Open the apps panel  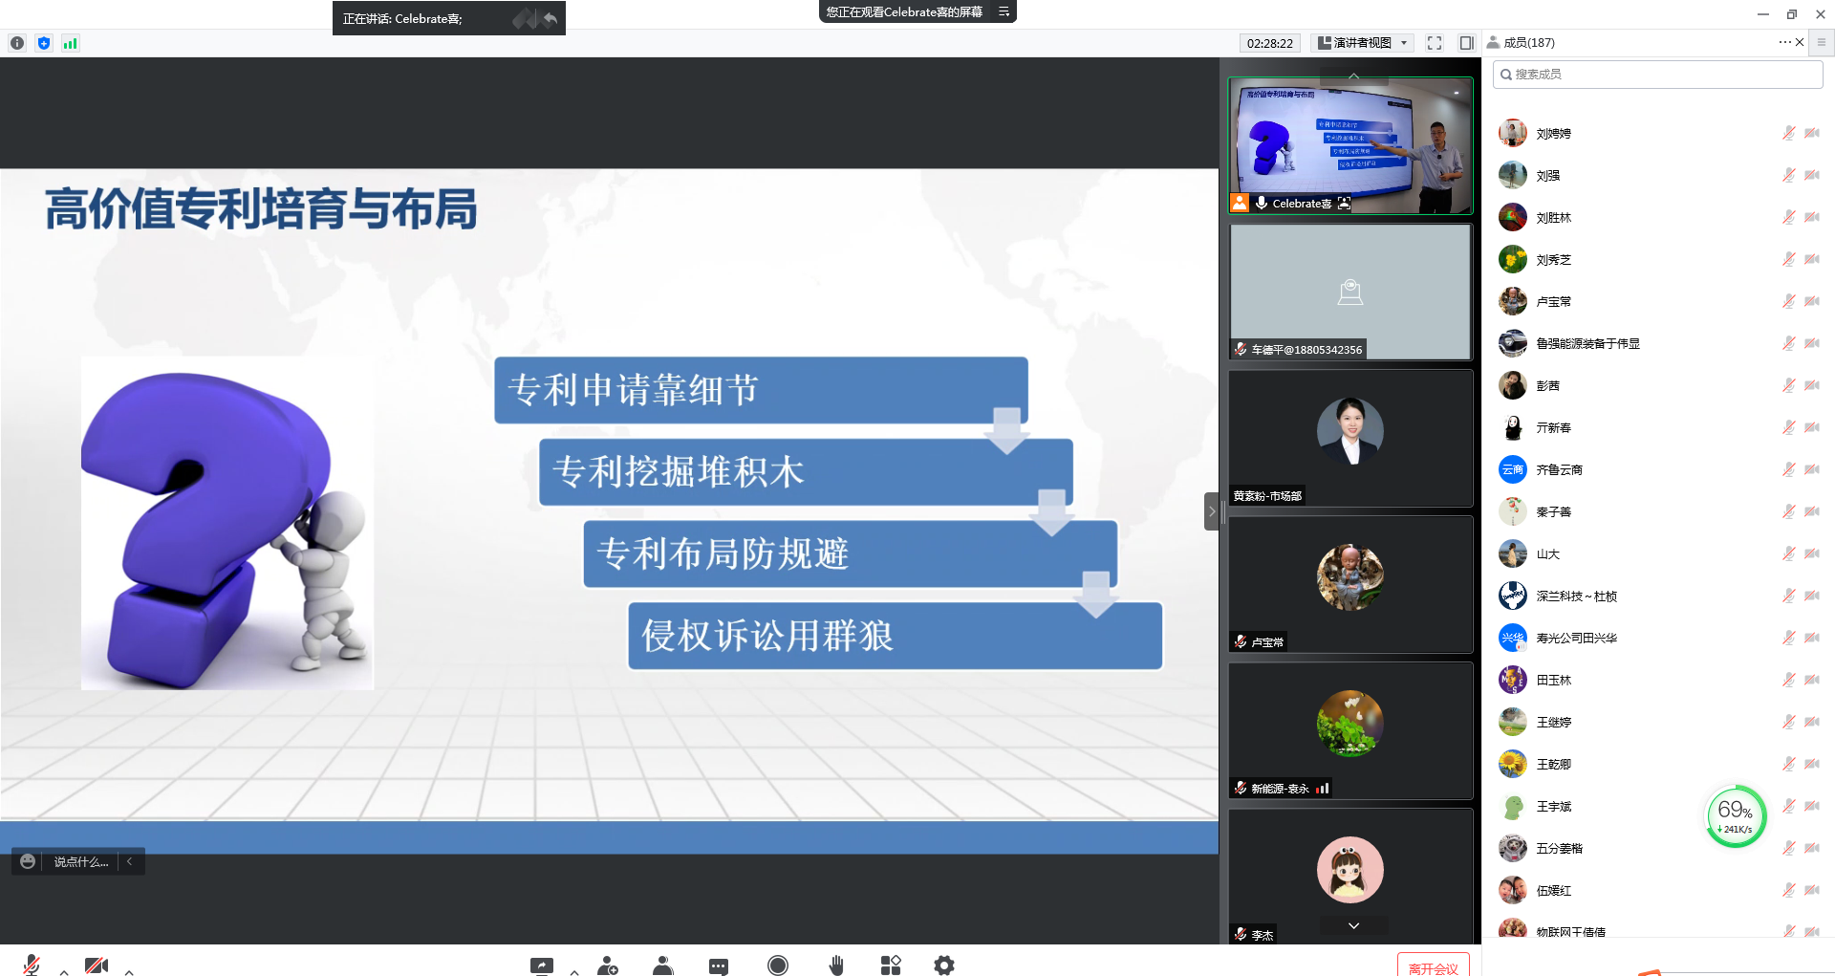tap(890, 965)
